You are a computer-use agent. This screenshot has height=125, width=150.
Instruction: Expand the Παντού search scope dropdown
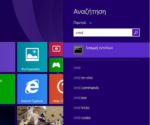83,23
